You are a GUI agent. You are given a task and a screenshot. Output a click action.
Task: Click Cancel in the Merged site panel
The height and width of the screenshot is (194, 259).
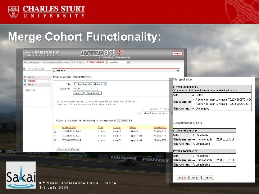pos(208,178)
